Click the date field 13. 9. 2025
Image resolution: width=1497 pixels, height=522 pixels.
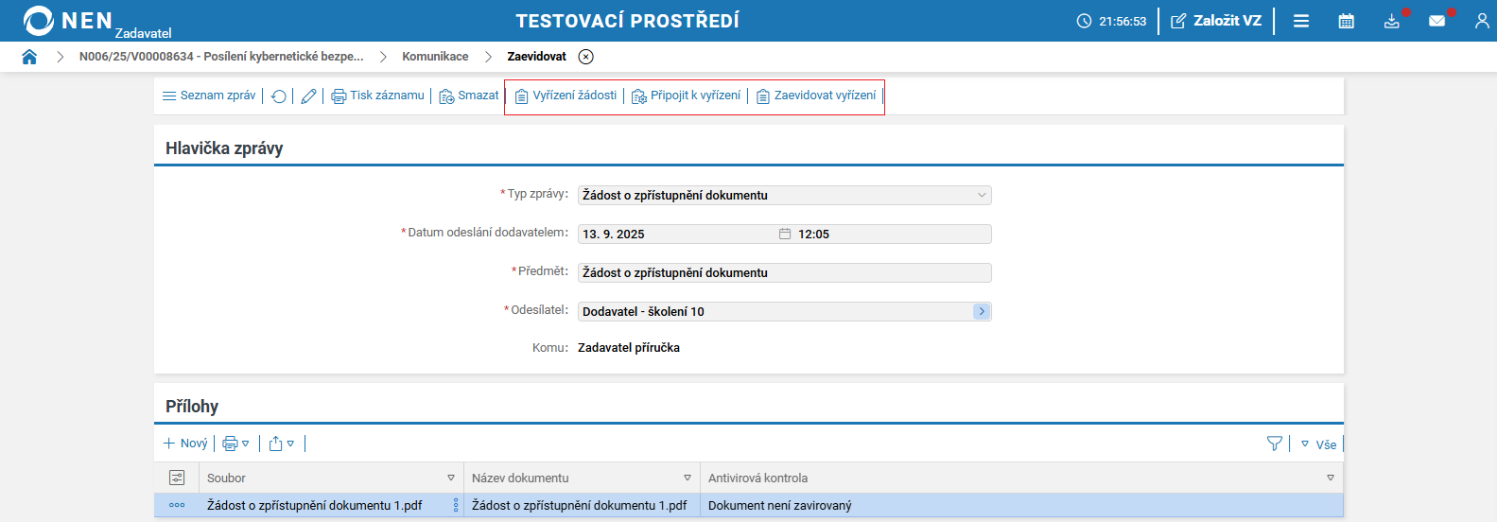(676, 234)
